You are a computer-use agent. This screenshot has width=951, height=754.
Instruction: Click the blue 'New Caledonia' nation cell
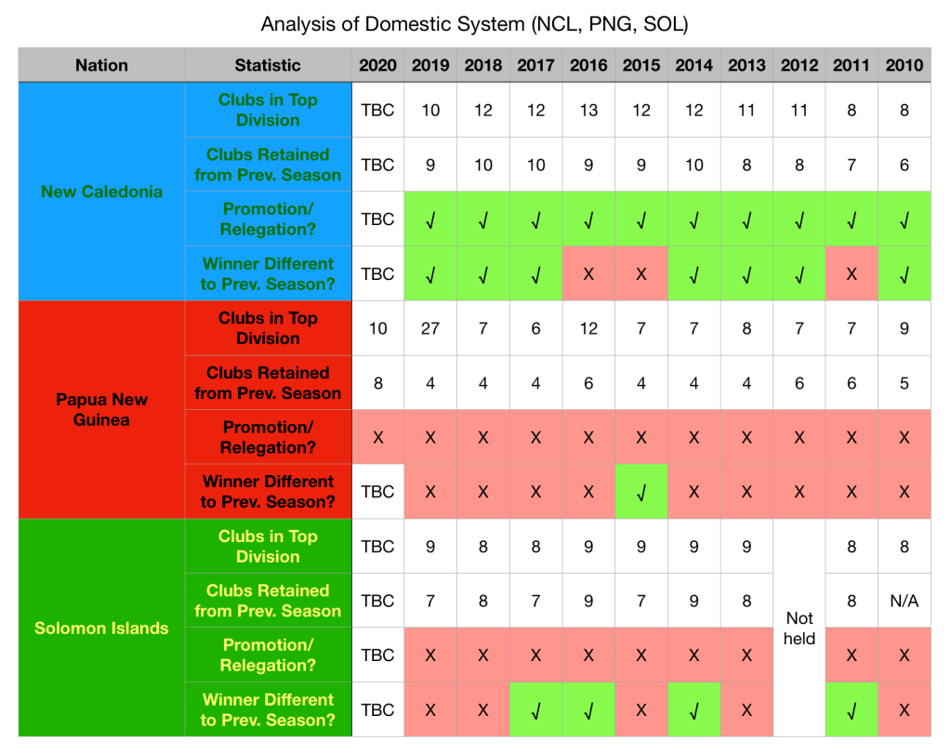101,192
